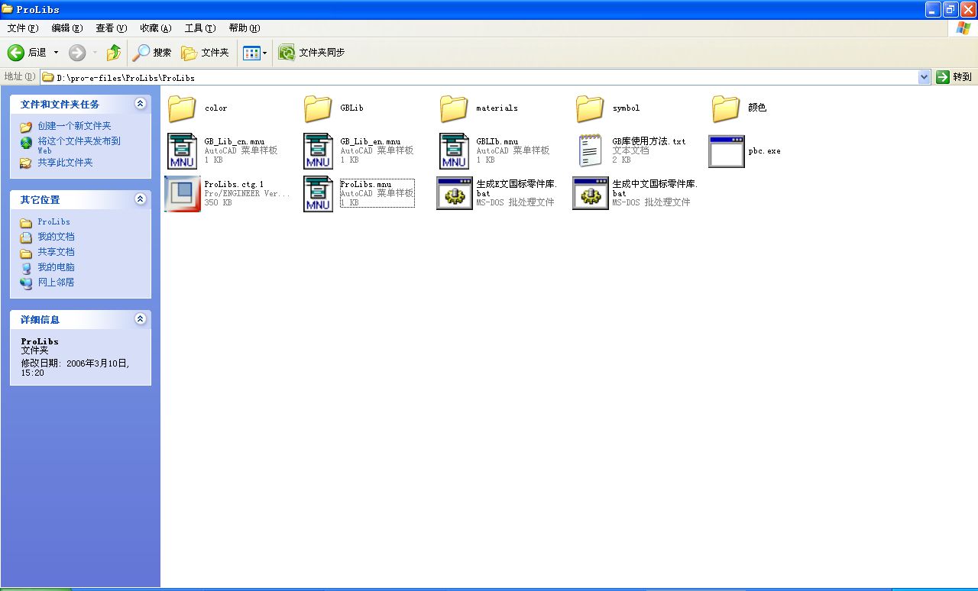The image size is (978, 591).
Task: Open 我的电脑 link in sidebar
Action: click(x=56, y=267)
